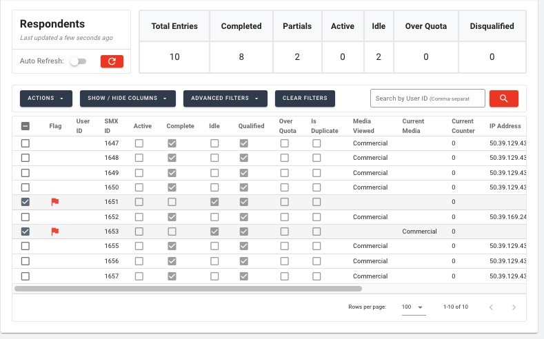The image size is (544, 339).
Task: Toggle the Complete checkbox in row 1649
Action: [172, 173]
